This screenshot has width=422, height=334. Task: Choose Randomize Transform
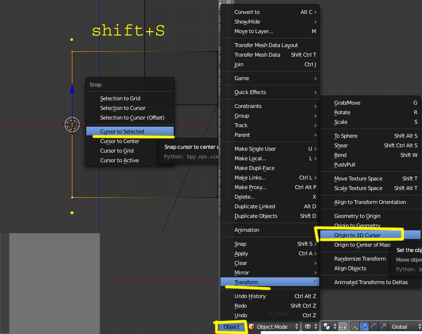360,259
